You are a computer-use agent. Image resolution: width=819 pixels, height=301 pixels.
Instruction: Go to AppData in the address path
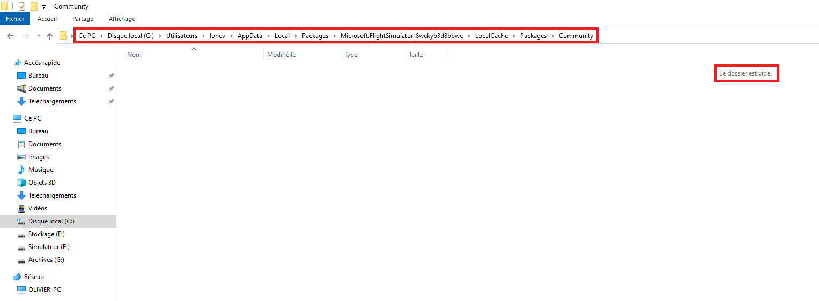point(250,36)
